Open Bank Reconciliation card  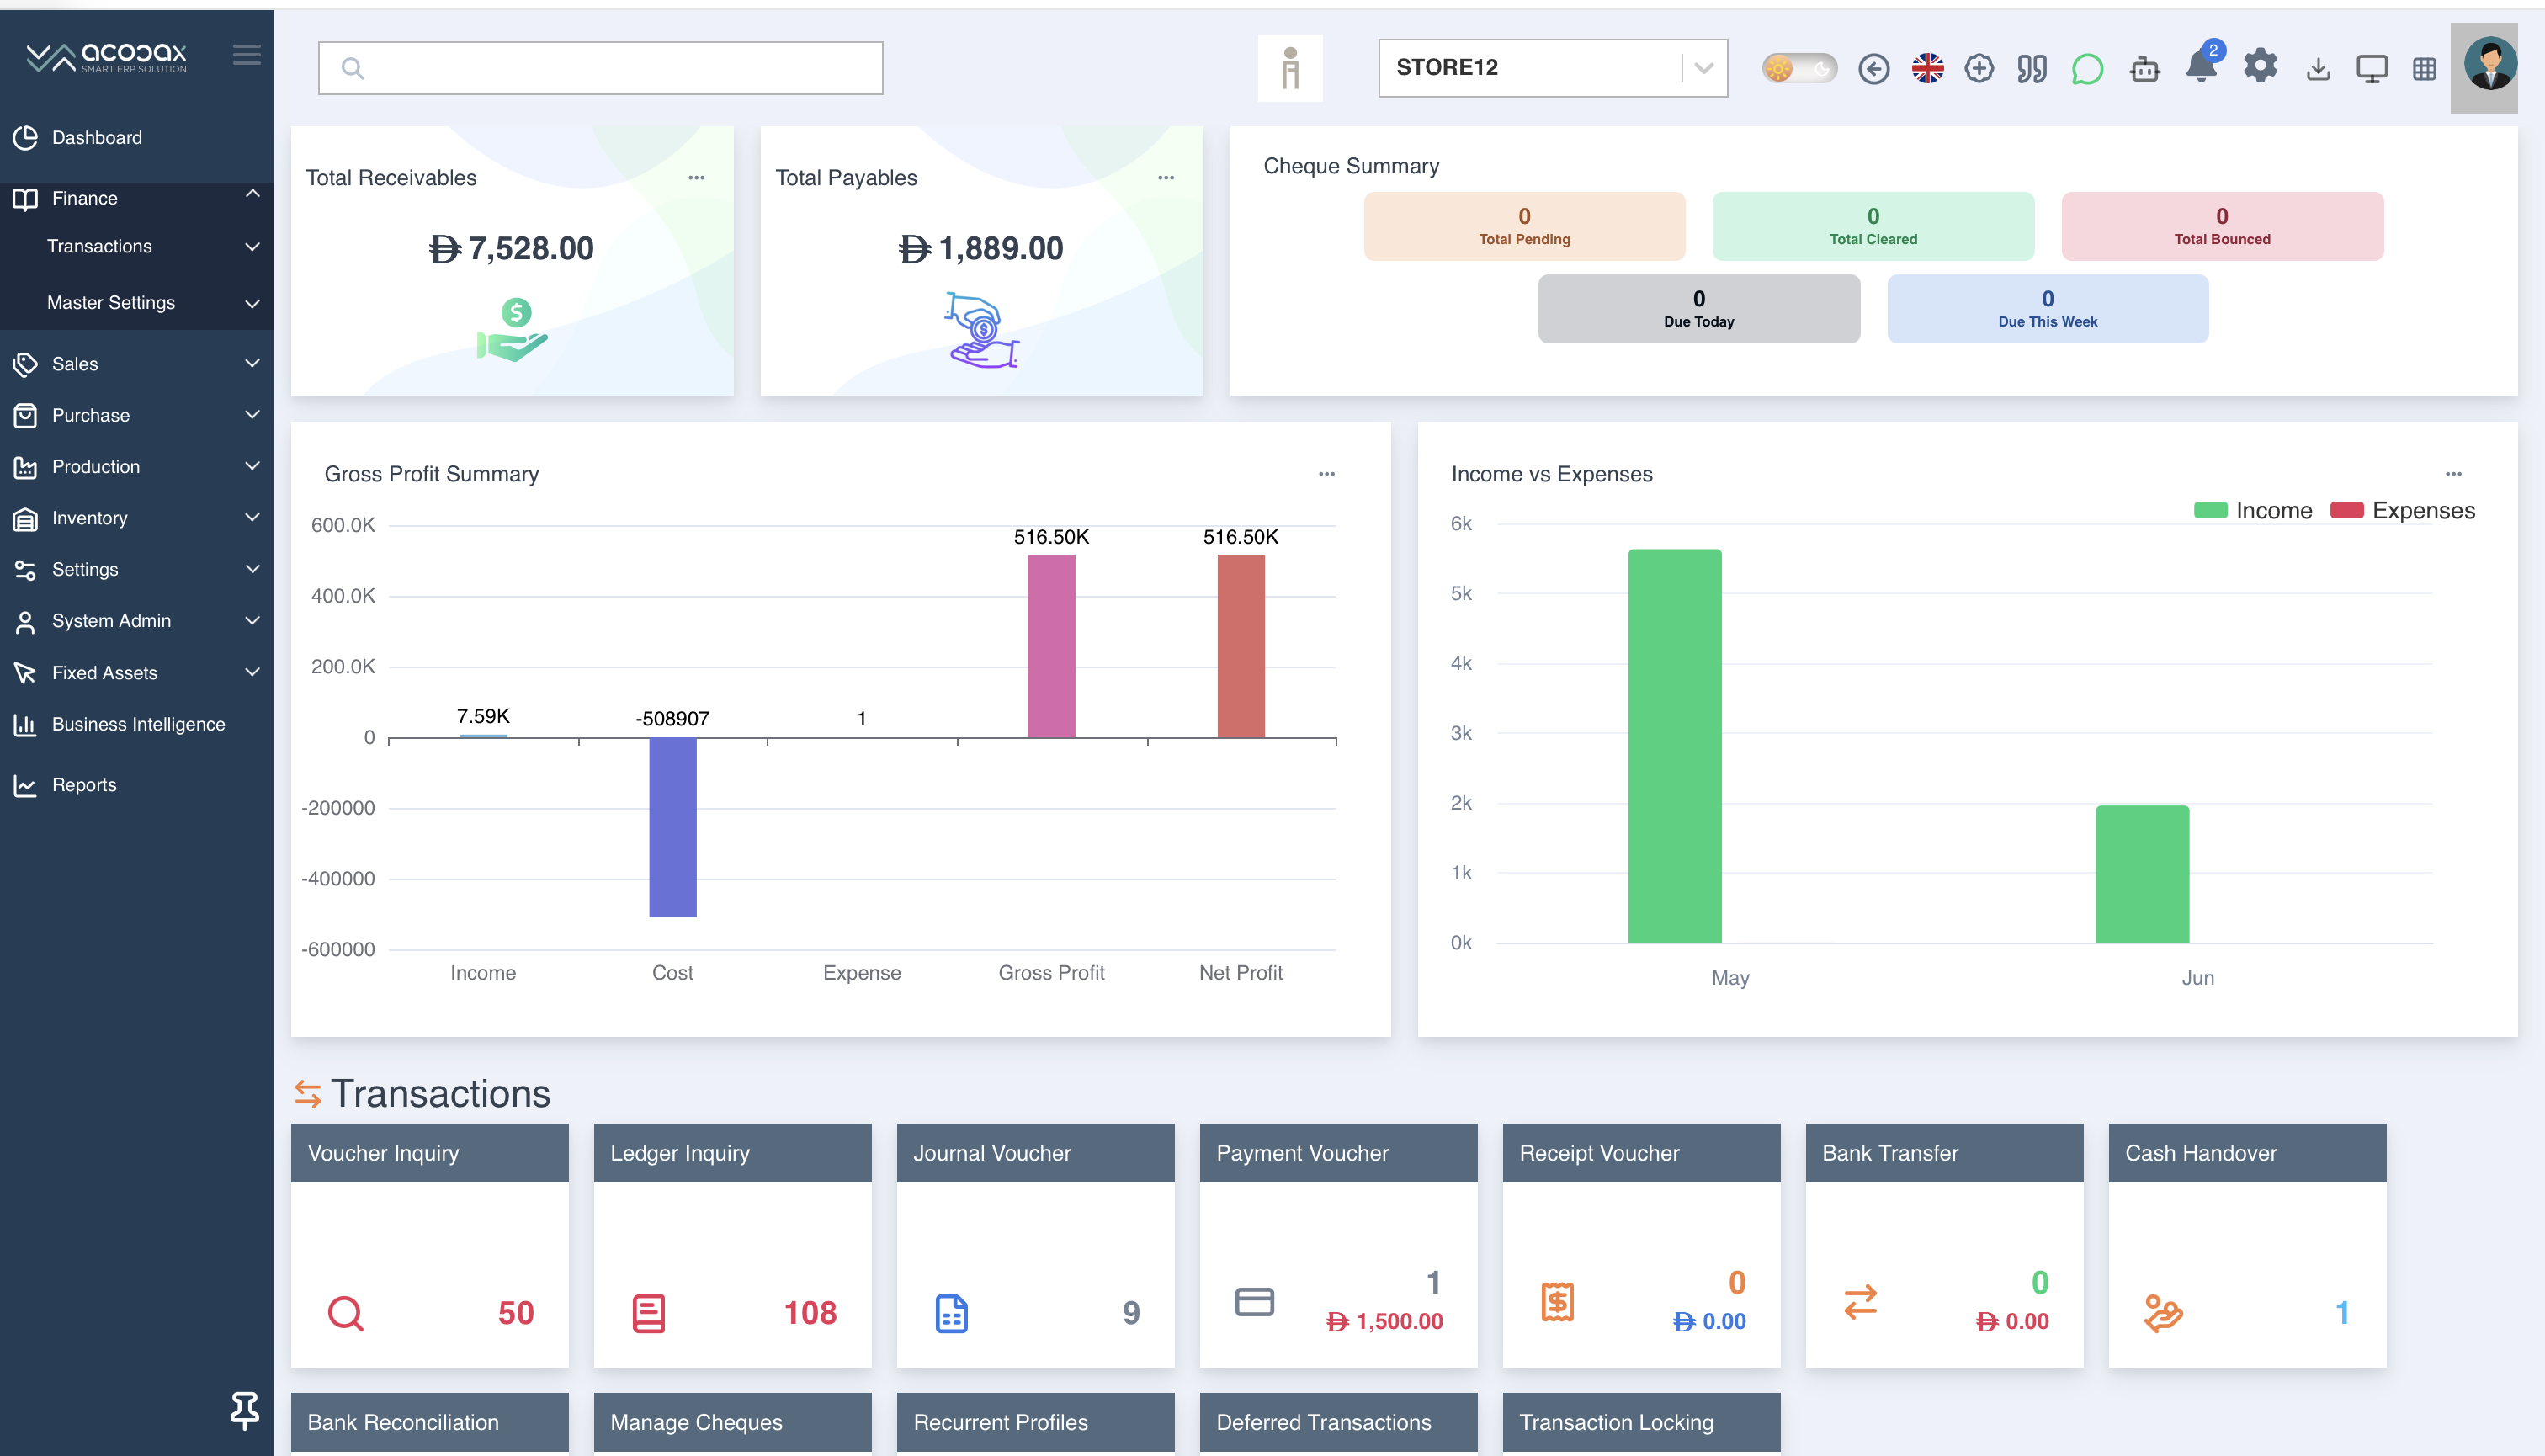[429, 1422]
